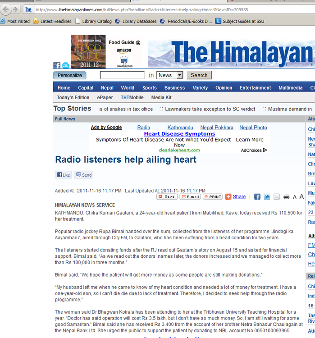
Task: Click the browser back arrow button
Action: tap(5, 9)
